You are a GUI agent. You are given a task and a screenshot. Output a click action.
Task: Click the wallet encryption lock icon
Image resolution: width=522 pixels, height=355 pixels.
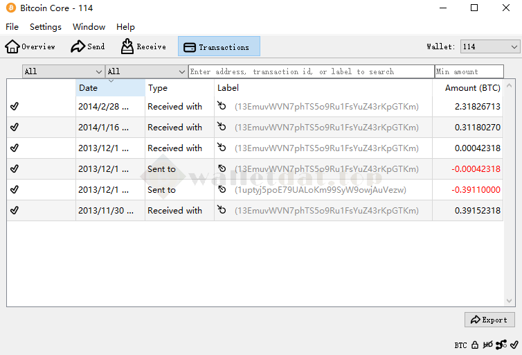pyautogui.click(x=475, y=345)
